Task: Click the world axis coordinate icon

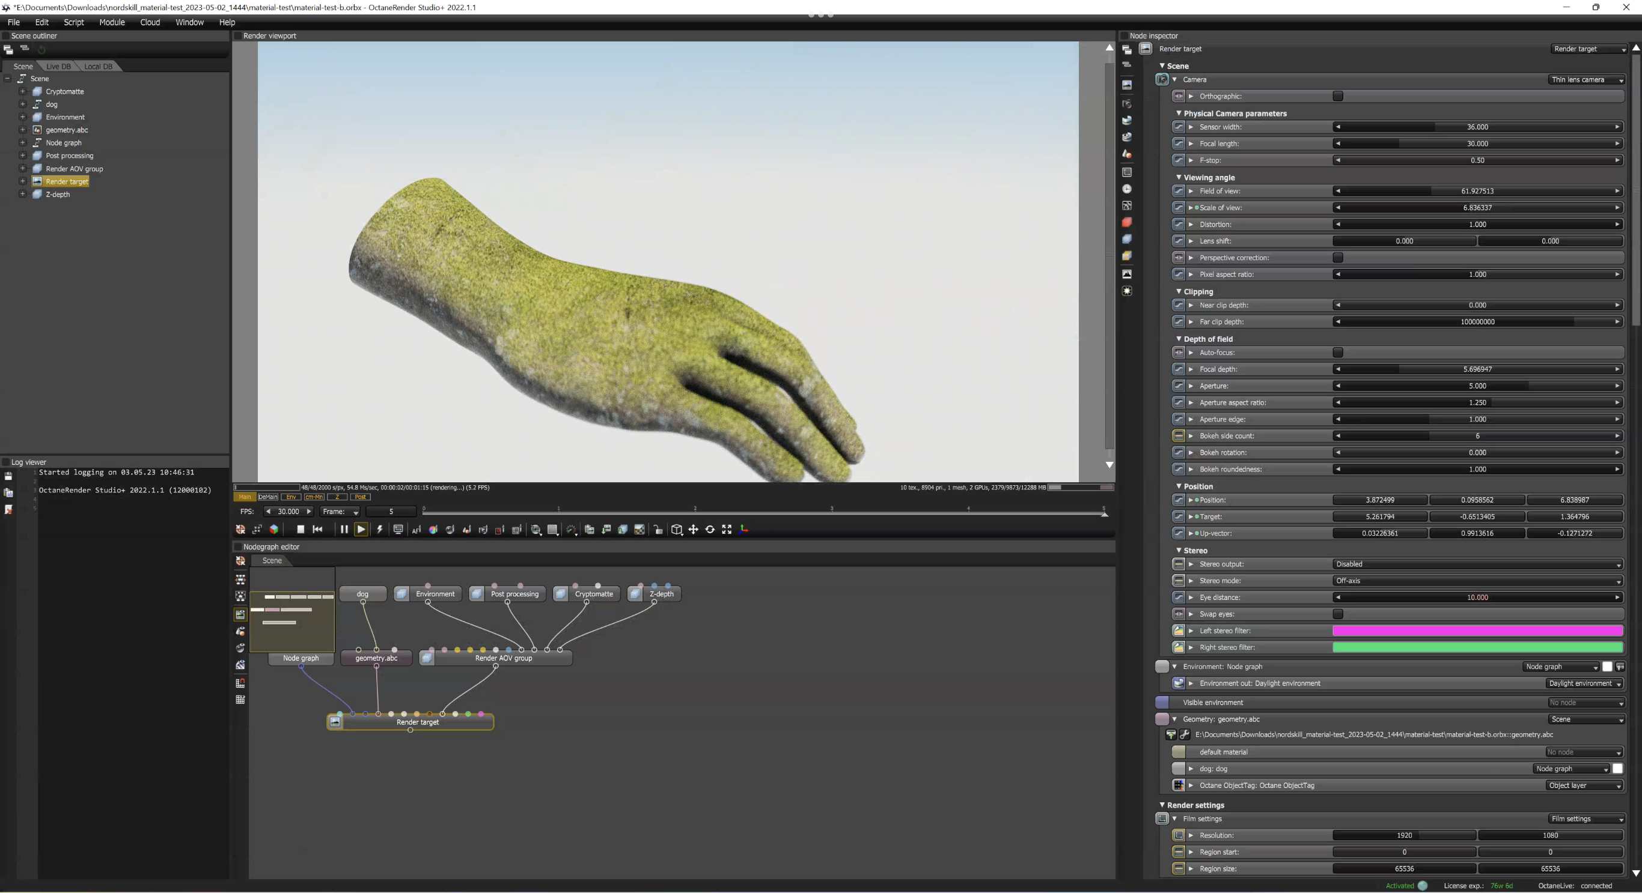Action: [743, 530]
